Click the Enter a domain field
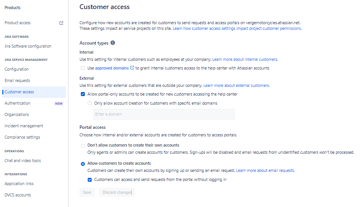This screenshot has height=207, width=364. click(164, 114)
